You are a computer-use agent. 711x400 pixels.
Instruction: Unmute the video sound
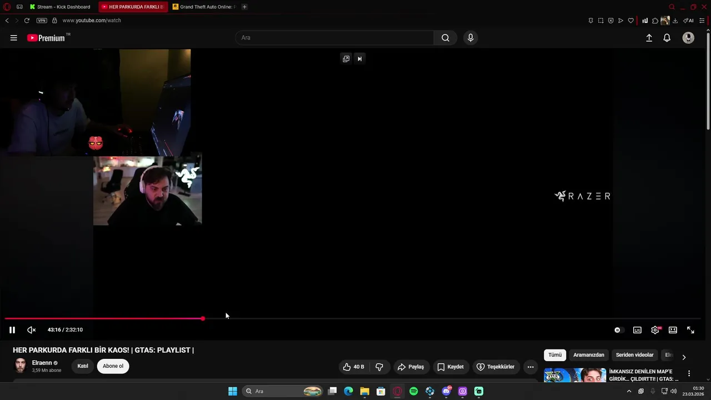[32, 330]
